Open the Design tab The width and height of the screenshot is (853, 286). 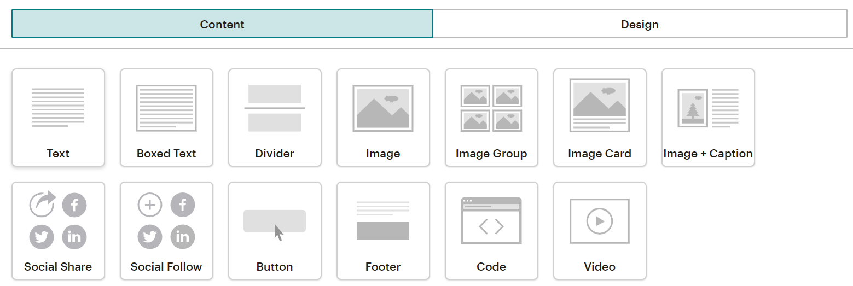tap(640, 24)
